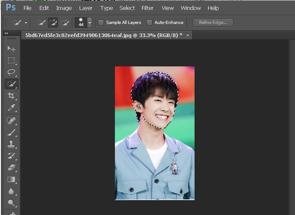
Task: Choose the Lasso tool
Action: tap(11, 72)
